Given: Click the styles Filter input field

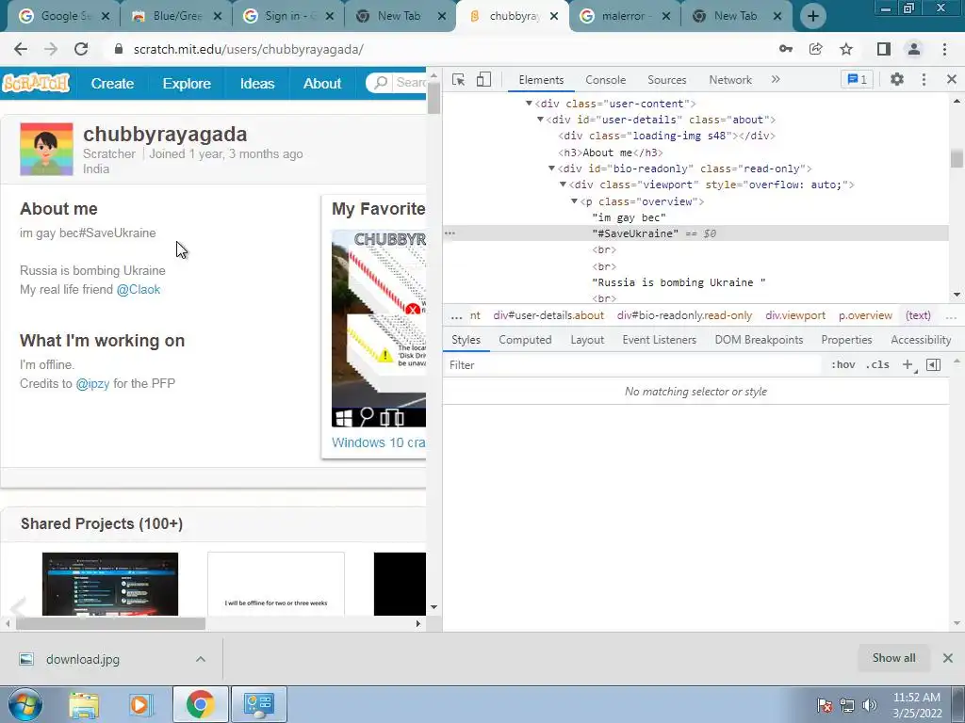Looking at the screenshot, I should point(634,365).
